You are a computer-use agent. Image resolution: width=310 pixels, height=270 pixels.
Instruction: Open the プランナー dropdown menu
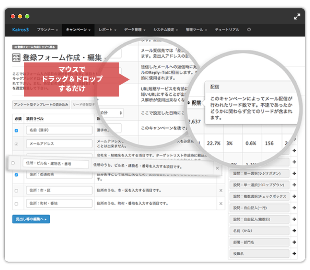point(47,30)
